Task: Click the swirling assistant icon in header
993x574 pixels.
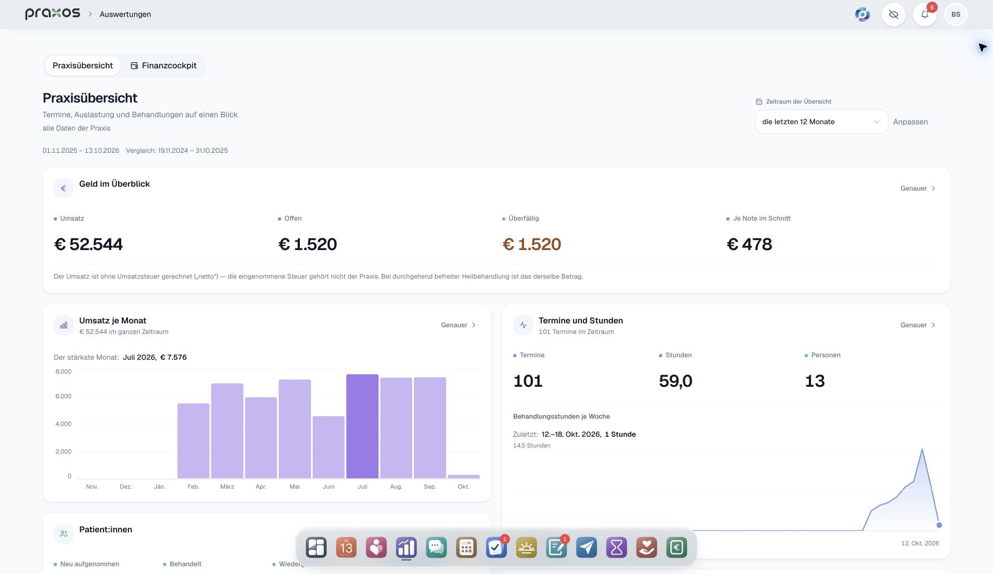Action: tap(862, 14)
